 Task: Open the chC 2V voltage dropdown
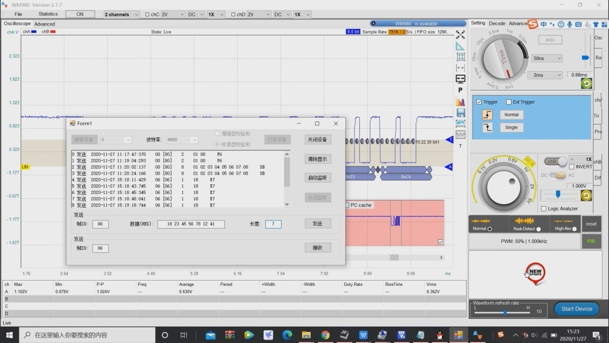coord(172,14)
